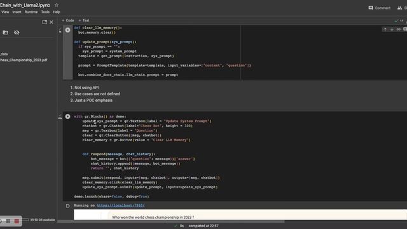Screen dimensions: 407x229
Task: Open the Tools menu
Action: [x=45, y=12]
